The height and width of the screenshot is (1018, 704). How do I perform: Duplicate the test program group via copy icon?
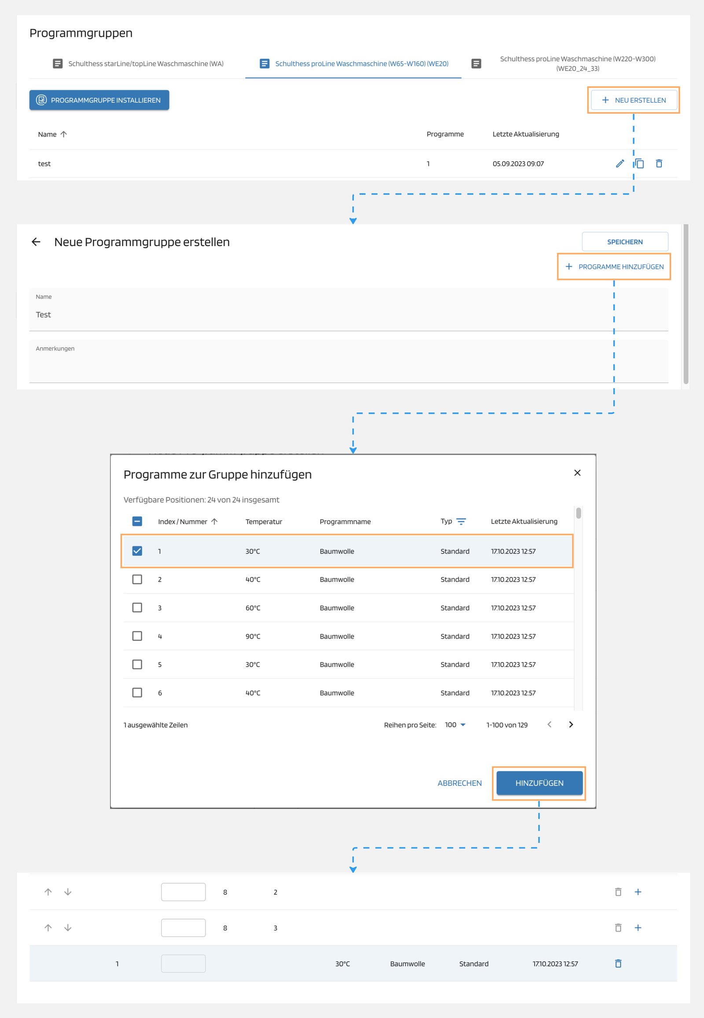[639, 164]
